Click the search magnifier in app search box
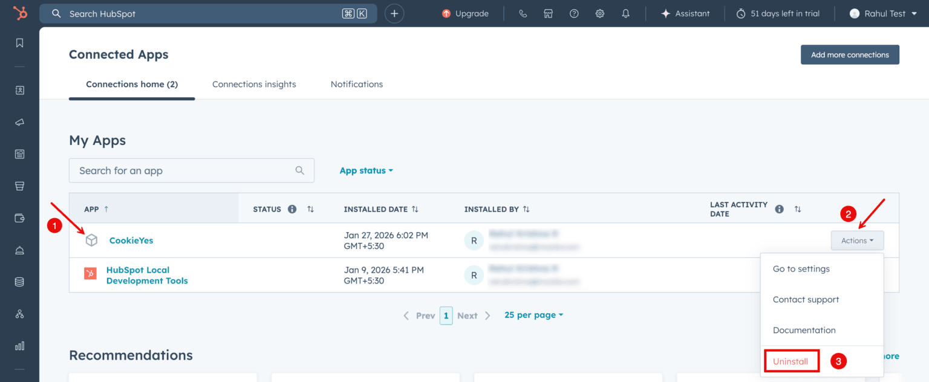Screen dimensions: 929x382 coord(299,170)
